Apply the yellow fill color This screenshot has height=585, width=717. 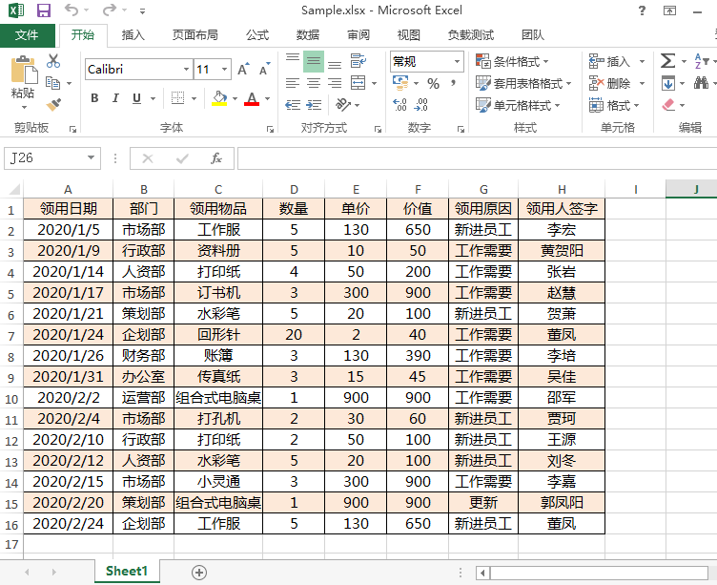pyautogui.click(x=219, y=98)
